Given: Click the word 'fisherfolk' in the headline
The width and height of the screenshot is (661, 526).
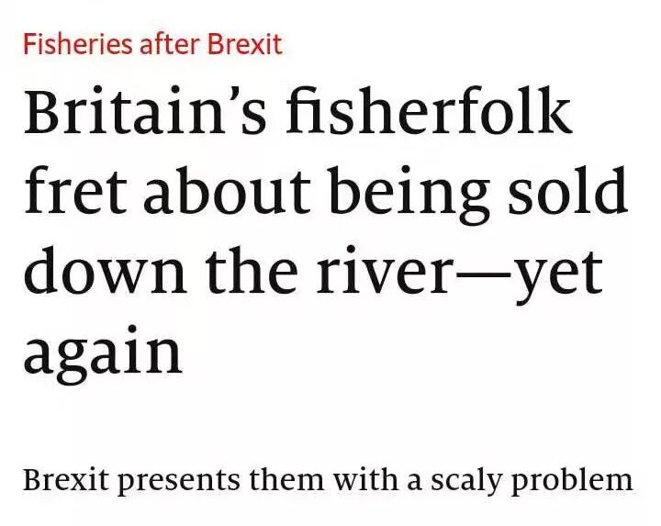Looking at the screenshot, I should (x=428, y=113).
